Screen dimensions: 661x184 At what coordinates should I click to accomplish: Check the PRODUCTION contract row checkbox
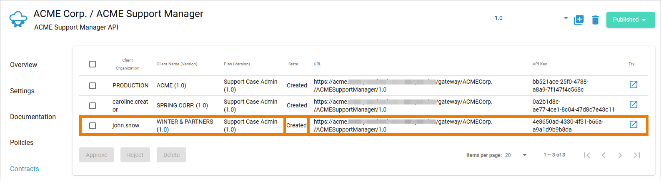(x=93, y=86)
